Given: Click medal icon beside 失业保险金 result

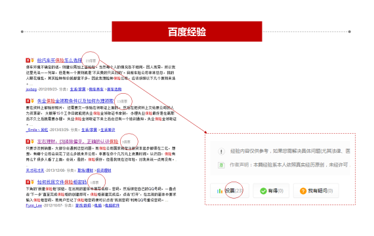Looking at the screenshot, I should pyautogui.click(x=32, y=101).
